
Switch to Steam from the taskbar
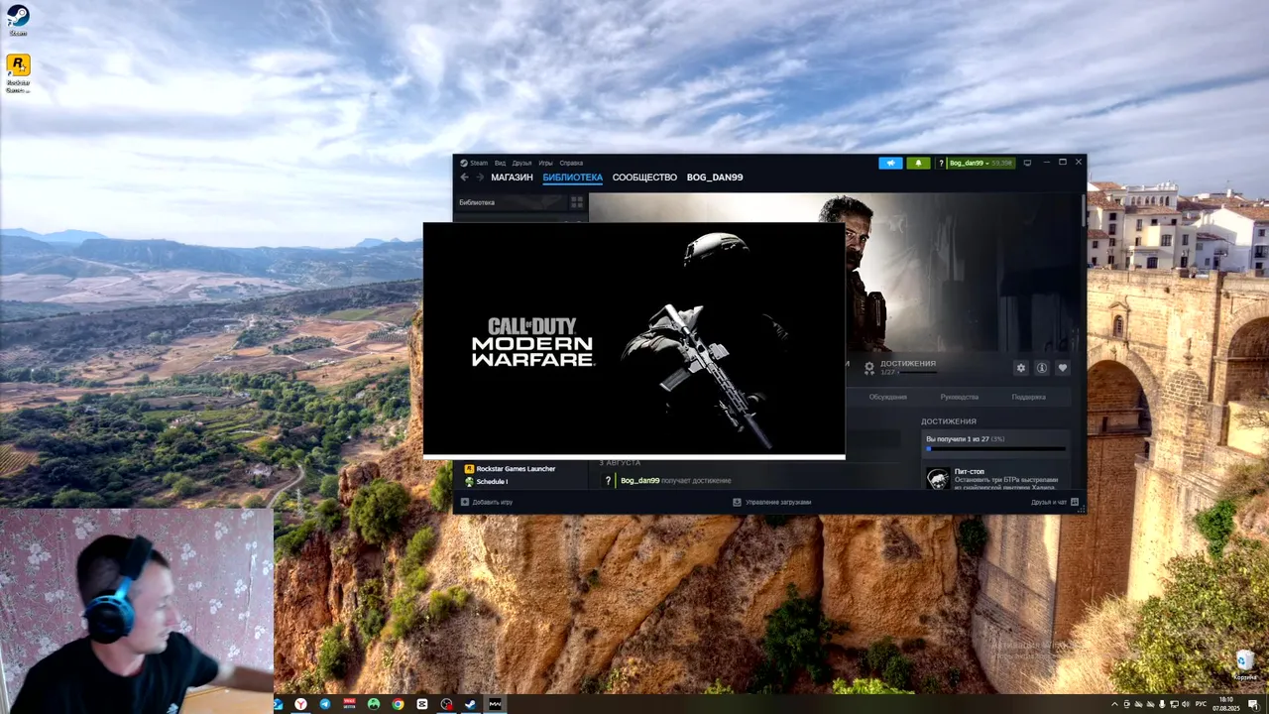[x=471, y=704]
